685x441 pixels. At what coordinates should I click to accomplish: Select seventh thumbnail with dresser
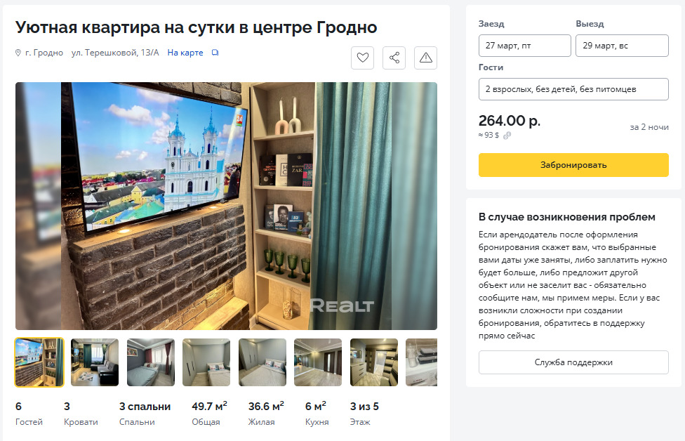click(x=374, y=362)
